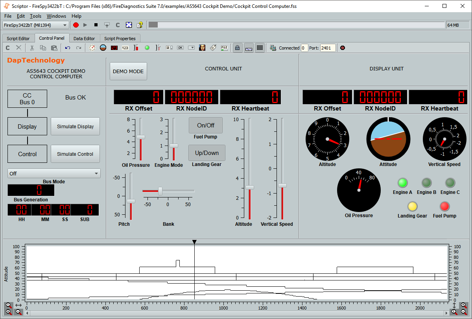Open the File menu
This screenshot has width=472, height=319.
click(x=8, y=16)
